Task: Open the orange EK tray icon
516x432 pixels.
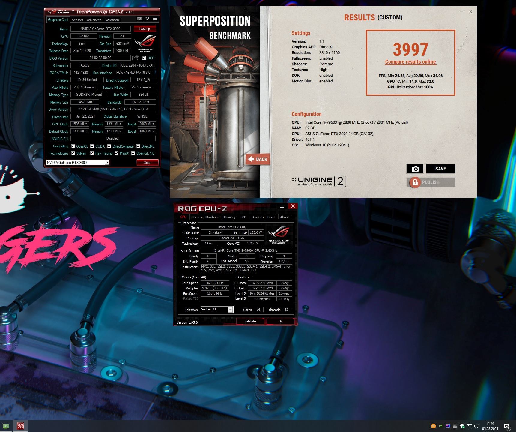Action: (x=433, y=426)
